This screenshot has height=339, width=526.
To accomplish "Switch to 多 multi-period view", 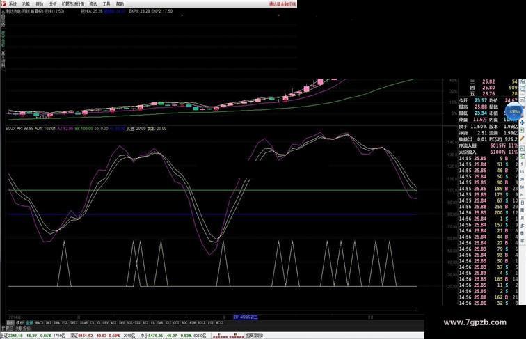I will click(x=523, y=226).
